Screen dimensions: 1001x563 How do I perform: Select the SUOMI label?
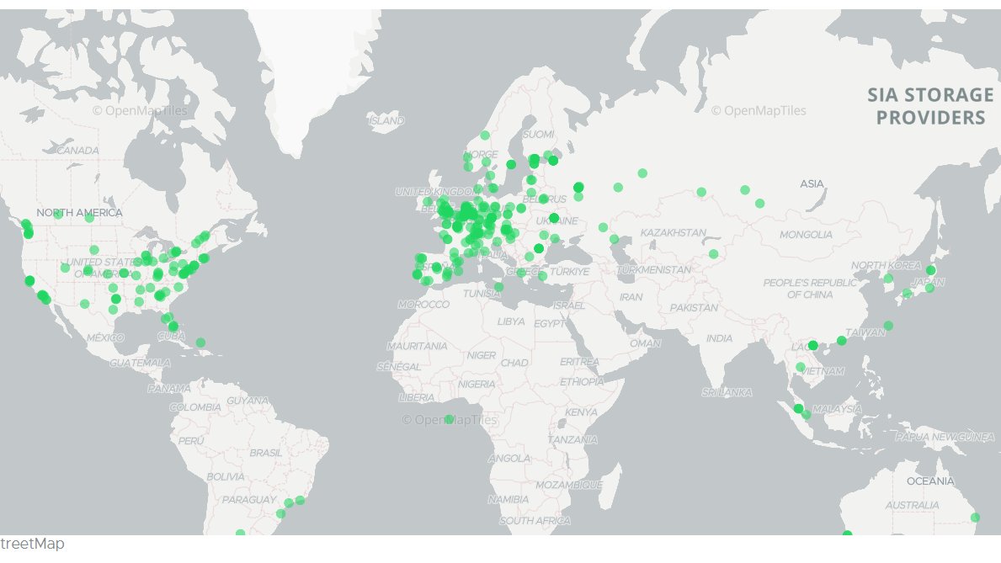538,134
